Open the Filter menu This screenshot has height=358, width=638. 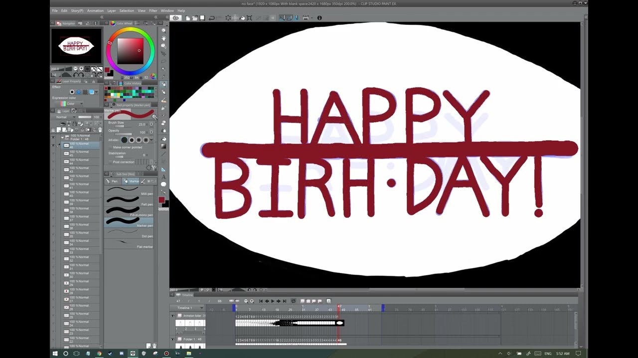[153, 10]
